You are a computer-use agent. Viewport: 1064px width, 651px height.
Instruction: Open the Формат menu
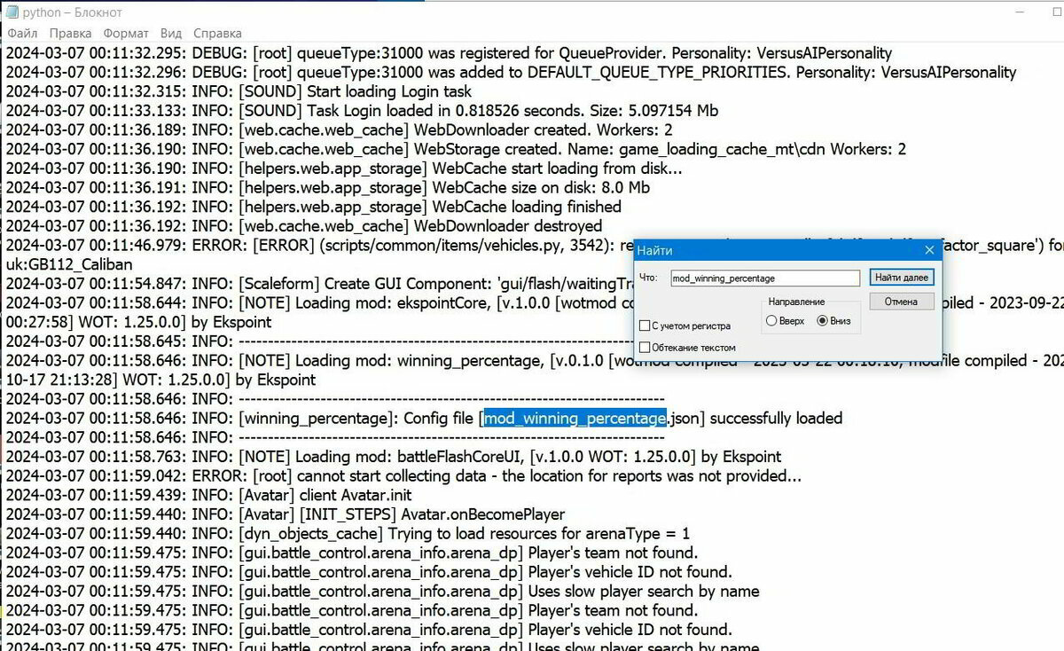coord(126,34)
